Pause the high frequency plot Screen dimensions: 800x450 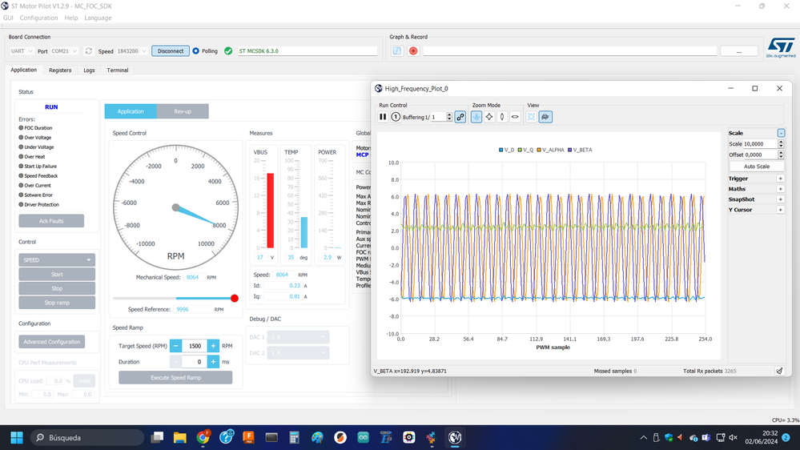coord(383,117)
